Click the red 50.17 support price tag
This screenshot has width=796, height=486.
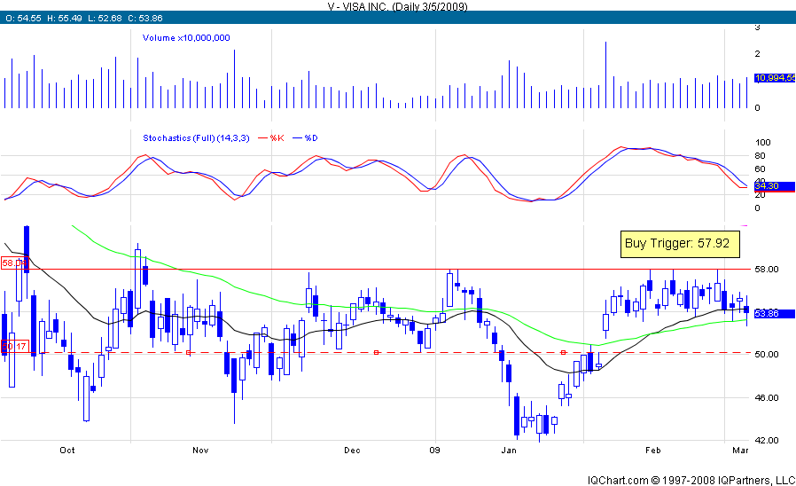click(x=15, y=347)
